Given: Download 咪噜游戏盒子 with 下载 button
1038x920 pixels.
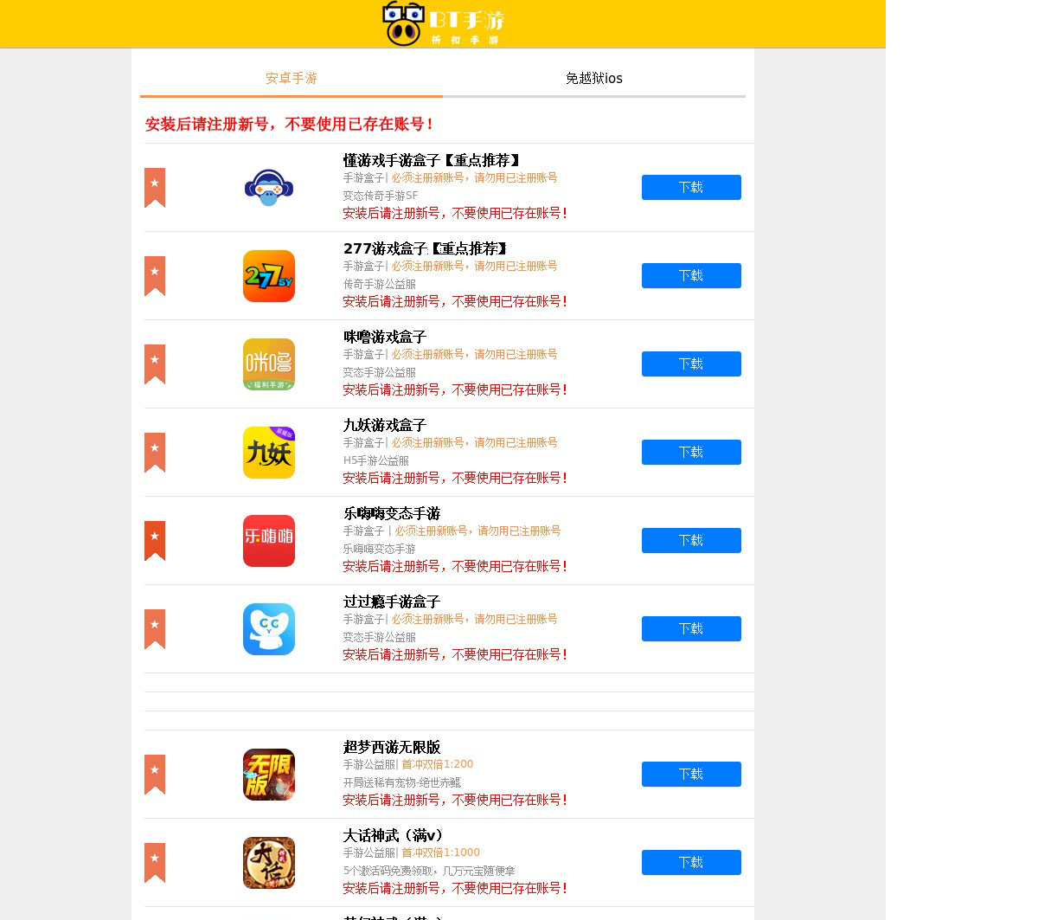Looking at the screenshot, I should pyautogui.click(x=691, y=363).
